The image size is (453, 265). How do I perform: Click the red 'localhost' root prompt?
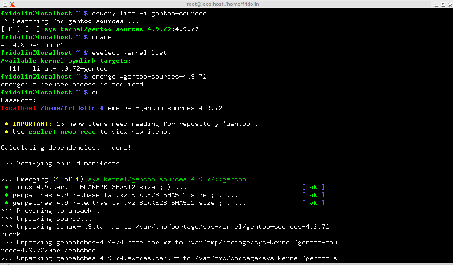pyautogui.click(x=19, y=108)
